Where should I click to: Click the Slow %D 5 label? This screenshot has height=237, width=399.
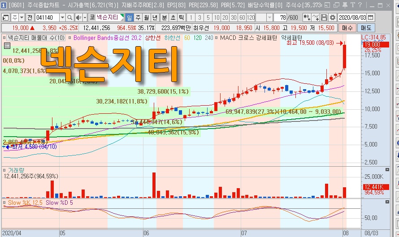(59, 203)
